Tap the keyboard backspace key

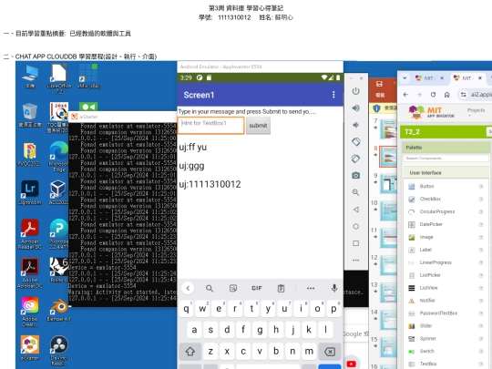click(x=330, y=352)
